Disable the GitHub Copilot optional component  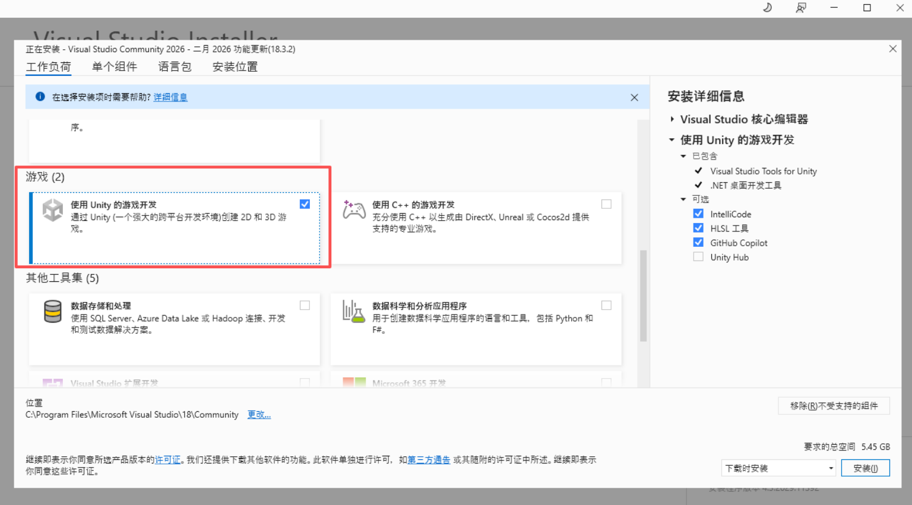(x=698, y=243)
